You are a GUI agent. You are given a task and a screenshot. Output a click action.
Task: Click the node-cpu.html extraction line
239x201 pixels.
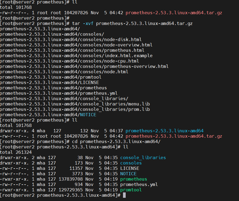coord(69,61)
